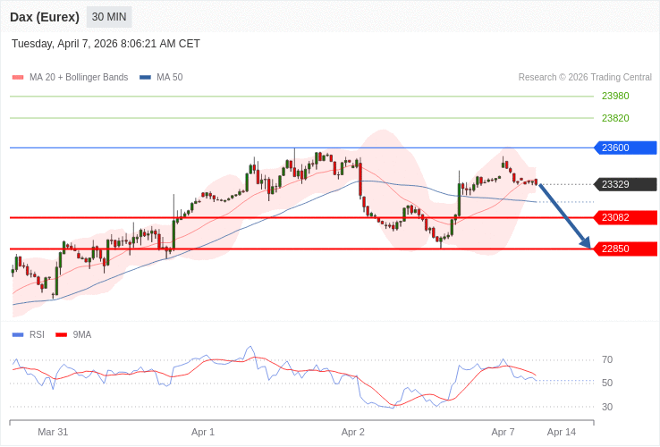Open the Research Trading Central copyright link
The width and height of the screenshot is (660, 447).
(x=585, y=78)
